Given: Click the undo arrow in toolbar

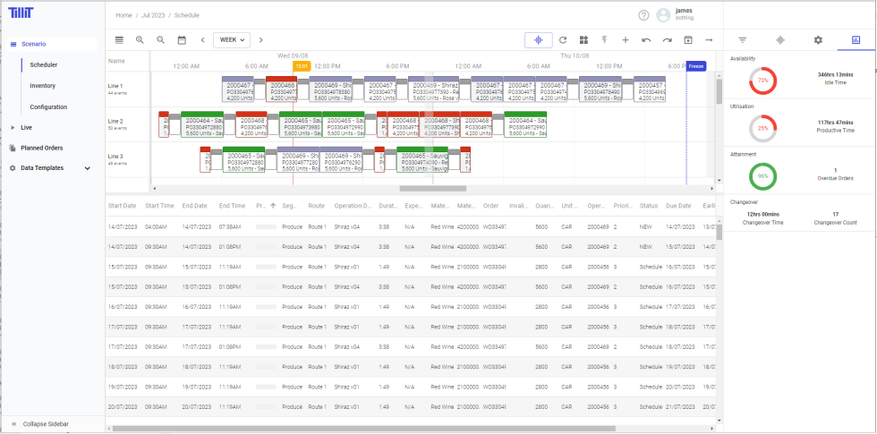Looking at the screenshot, I should (x=646, y=40).
